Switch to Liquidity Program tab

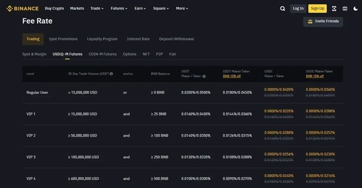102,39
